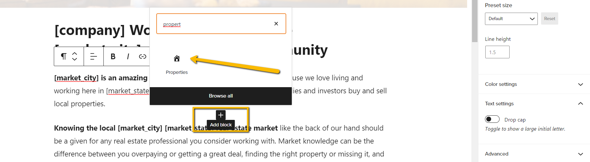
Task: Open the Preset size Default dropdown
Action: point(511,18)
